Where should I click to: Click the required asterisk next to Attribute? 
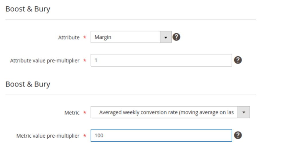85,38
